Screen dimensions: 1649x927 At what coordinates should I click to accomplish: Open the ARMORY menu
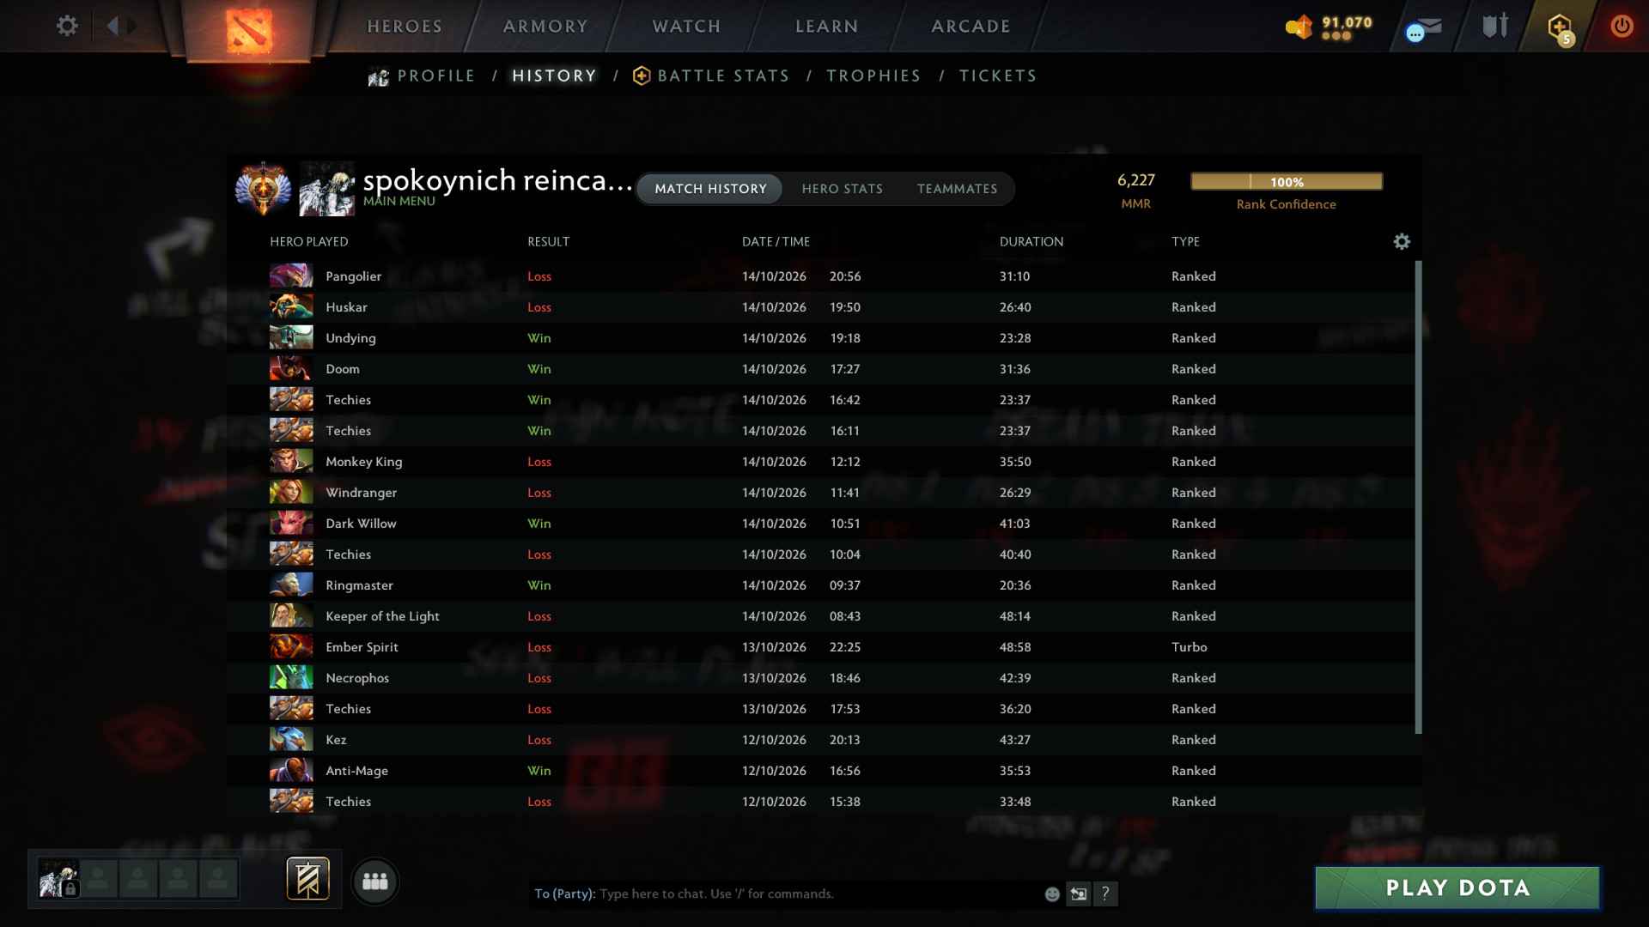(x=545, y=27)
